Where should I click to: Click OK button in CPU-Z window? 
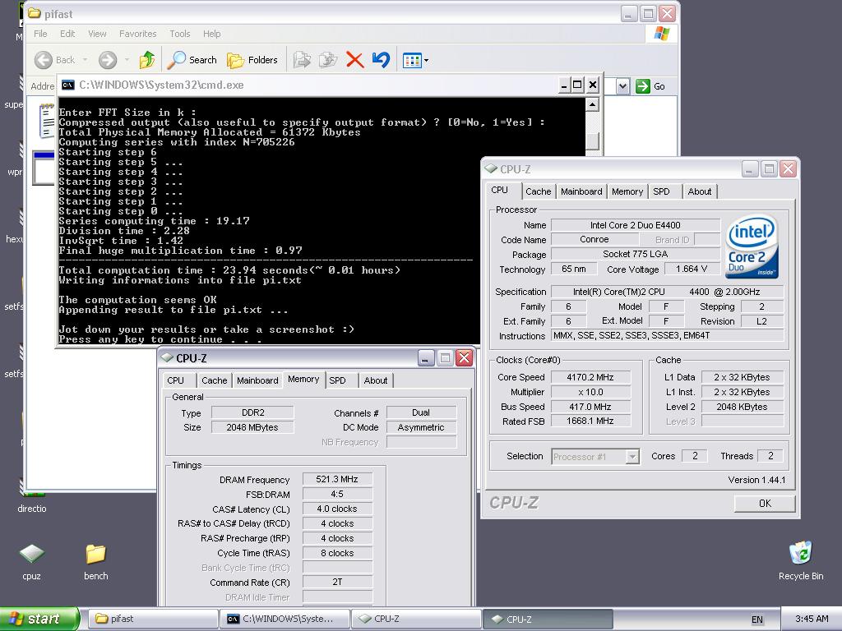[x=765, y=504]
